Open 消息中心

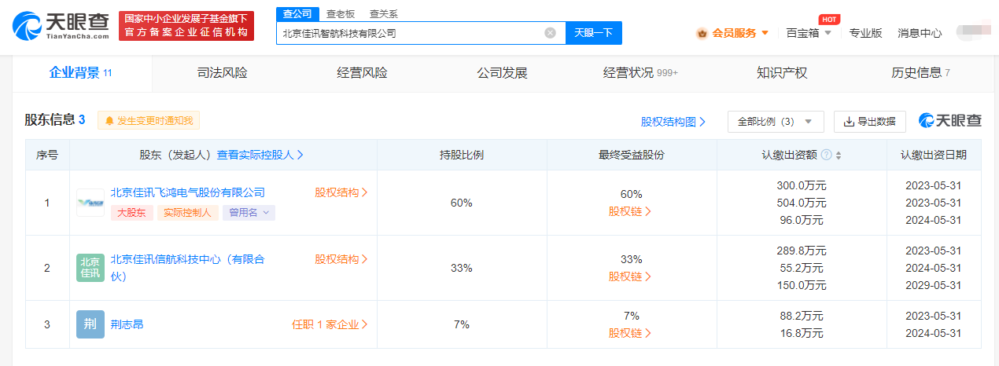[x=920, y=33]
